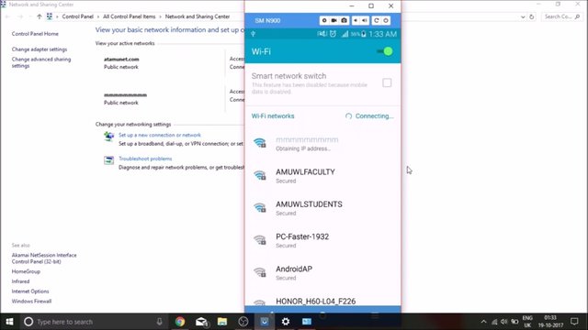Click Wi-Fi icon beside AMUWLSTUDENTS
Screen dimensions: 588x330
click(x=260, y=208)
